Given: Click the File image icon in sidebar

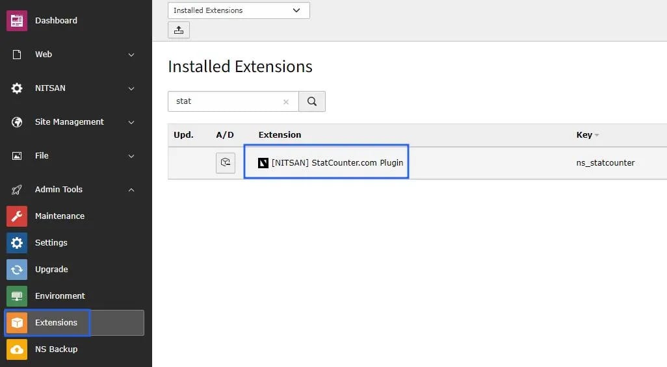Looking at the screenshot, I should tap(17, 156).
